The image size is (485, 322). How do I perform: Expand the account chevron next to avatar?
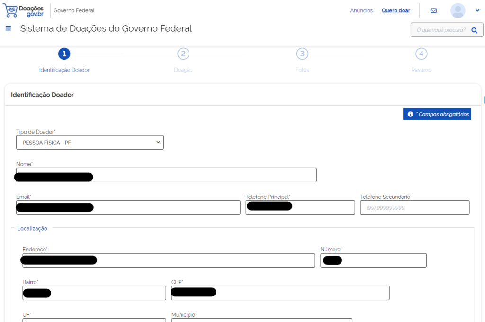477,10
